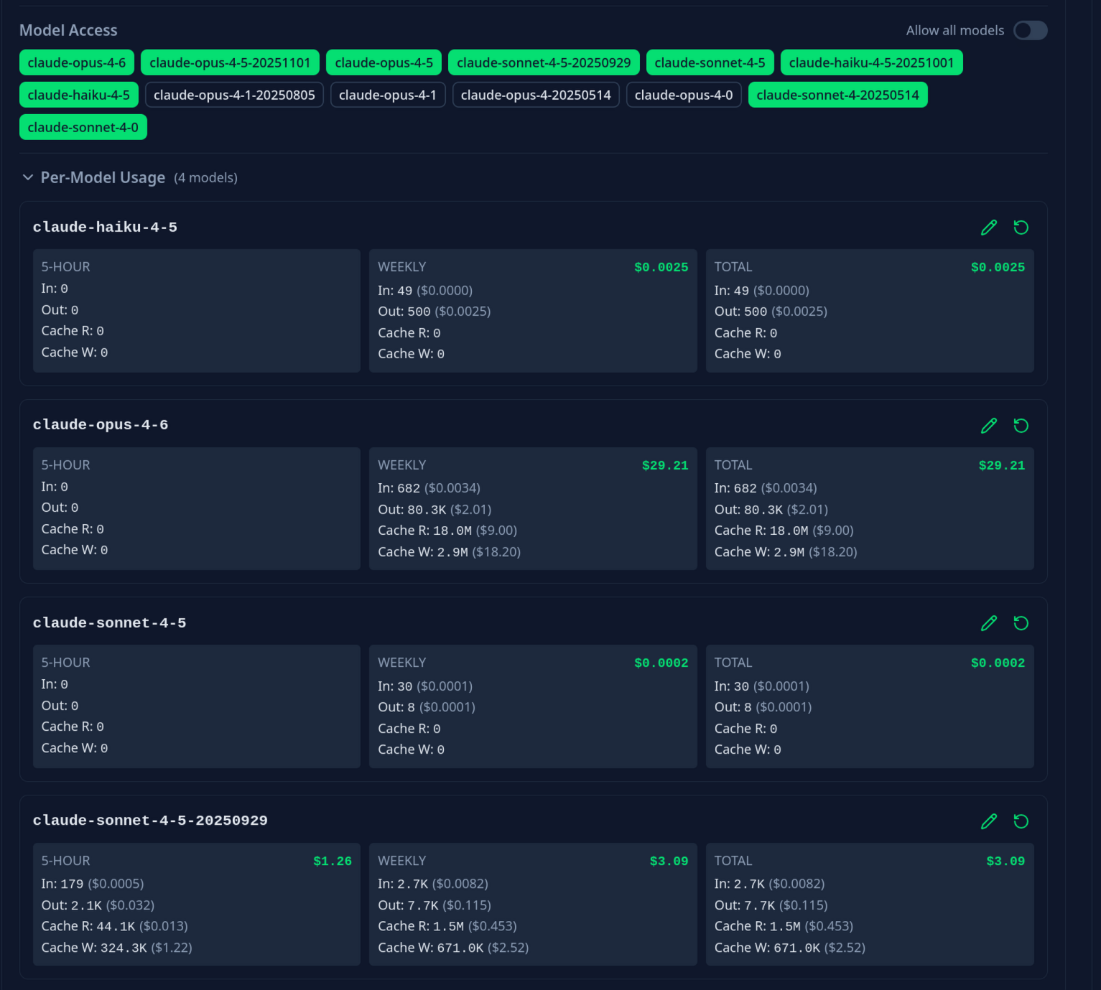Click total In: 49 ($0.0000) on claude-haiku-4-5

(x=761, y=291)
